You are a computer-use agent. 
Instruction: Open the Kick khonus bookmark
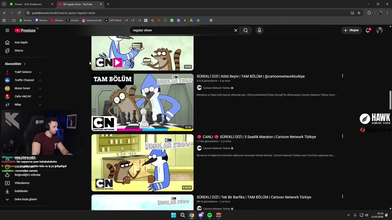pyautogui.click(x=25, y=20)
